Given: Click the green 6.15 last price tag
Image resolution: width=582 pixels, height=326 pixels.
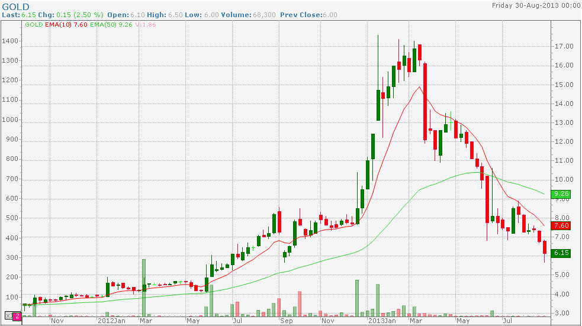Looking at the screenshot, I should click(x=561, y=253).
